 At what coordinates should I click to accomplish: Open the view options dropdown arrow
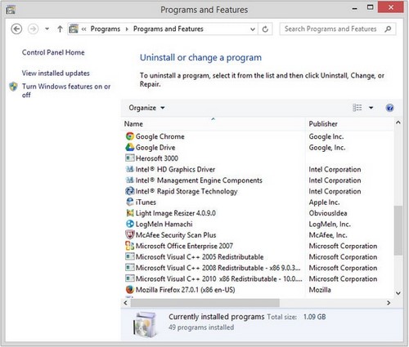(x=371, y=108)
